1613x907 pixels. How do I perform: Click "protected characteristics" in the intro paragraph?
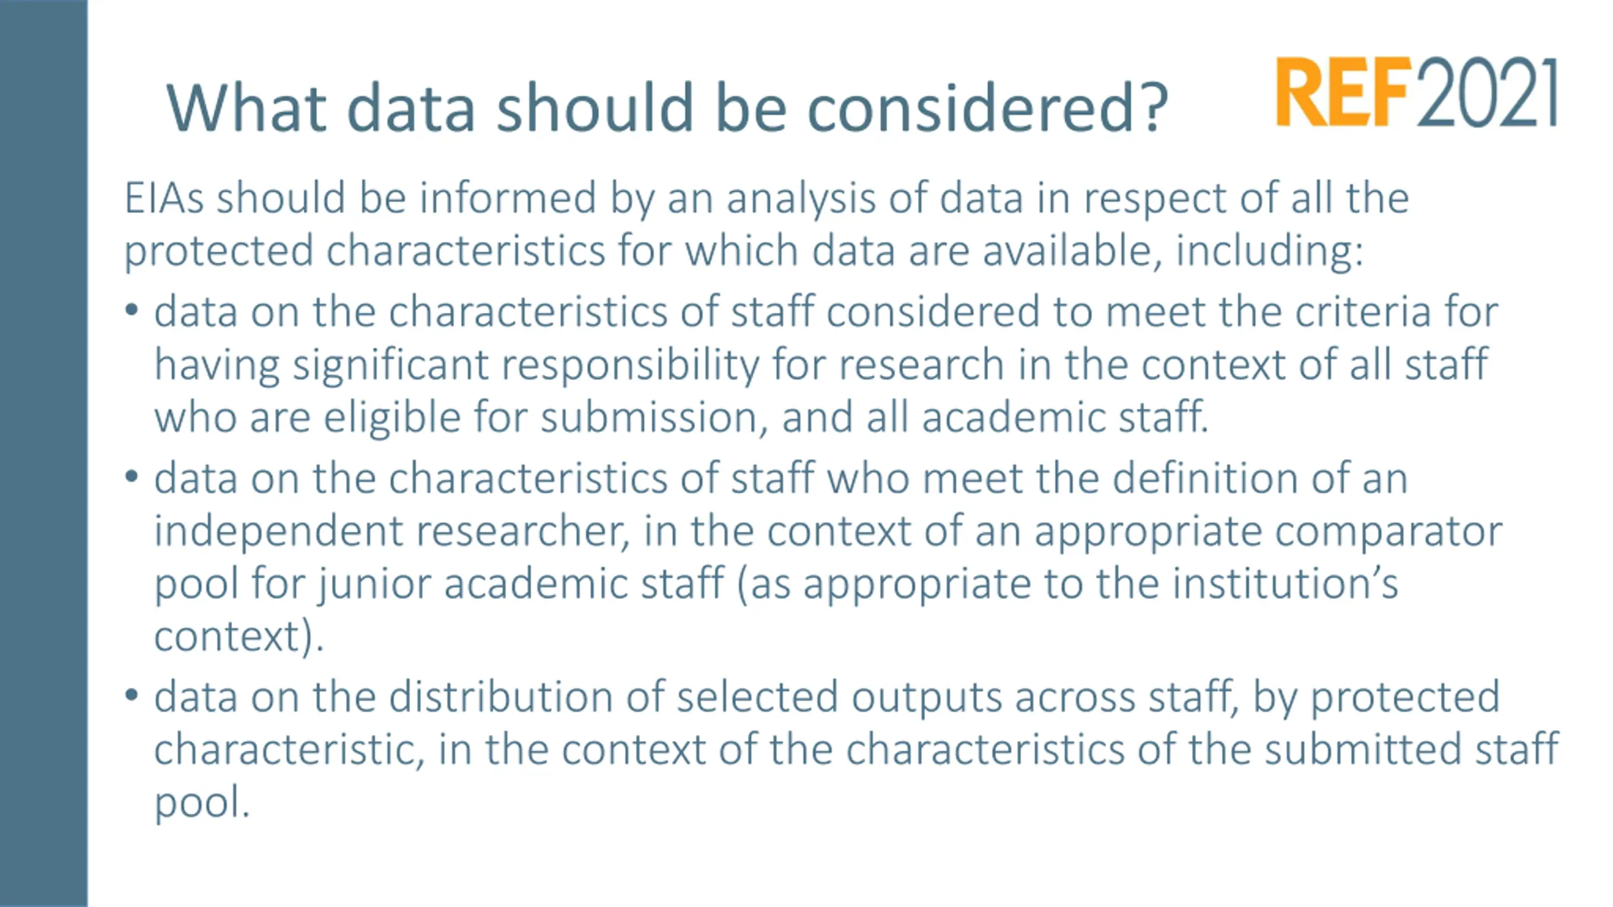click(x=364, y=251)
